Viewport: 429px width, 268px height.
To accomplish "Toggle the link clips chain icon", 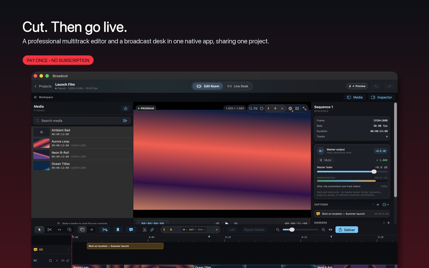I will [152, 230].
